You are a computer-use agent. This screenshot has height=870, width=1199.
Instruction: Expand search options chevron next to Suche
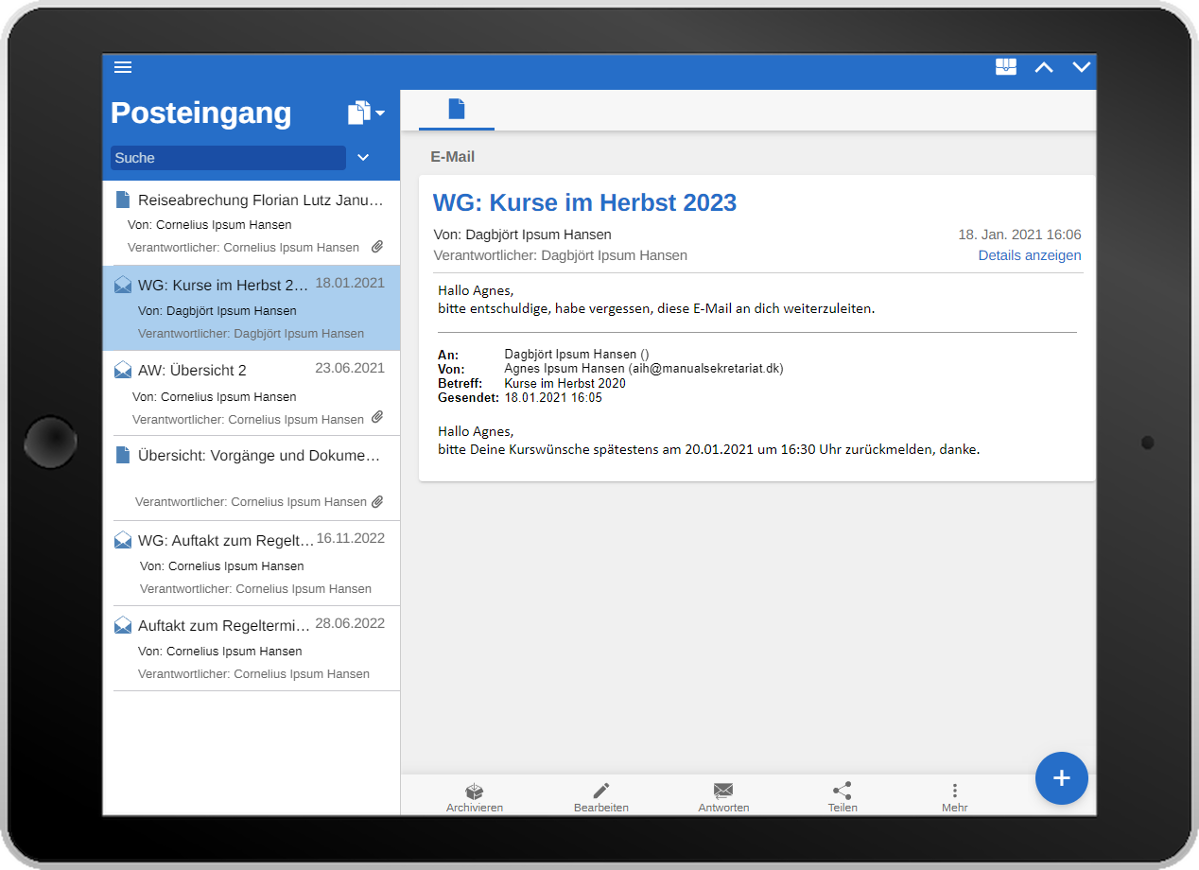[362, 158]
